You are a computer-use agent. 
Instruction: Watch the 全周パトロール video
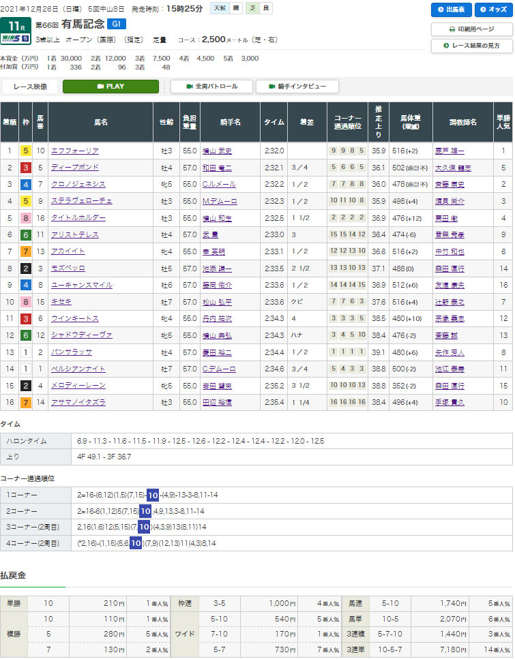(x=211, y=87)
